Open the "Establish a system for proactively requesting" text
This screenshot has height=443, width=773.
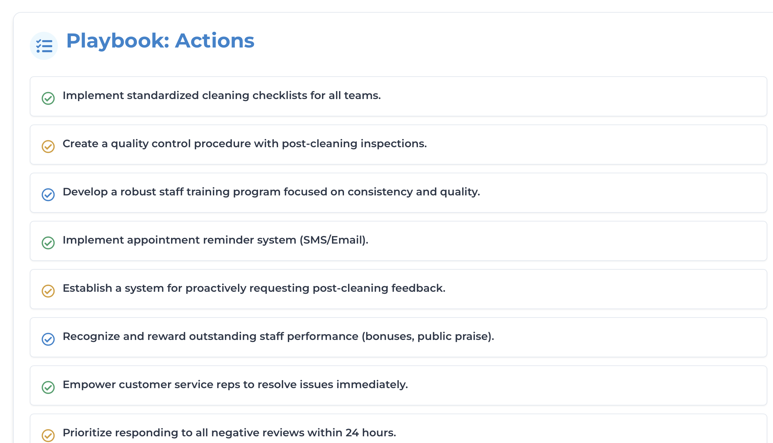[x=254, y=288]
